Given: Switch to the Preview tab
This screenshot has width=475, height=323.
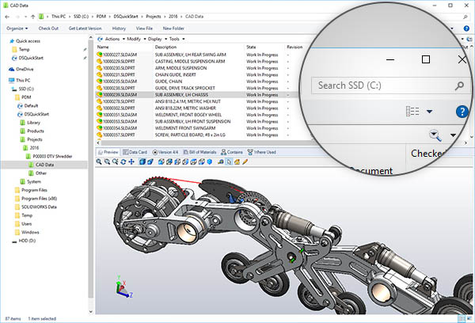Looking at the screenshot, I should 108,152.
